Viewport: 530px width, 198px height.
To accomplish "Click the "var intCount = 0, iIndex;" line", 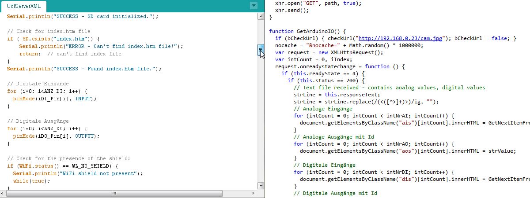I will (x=314, y=59).
